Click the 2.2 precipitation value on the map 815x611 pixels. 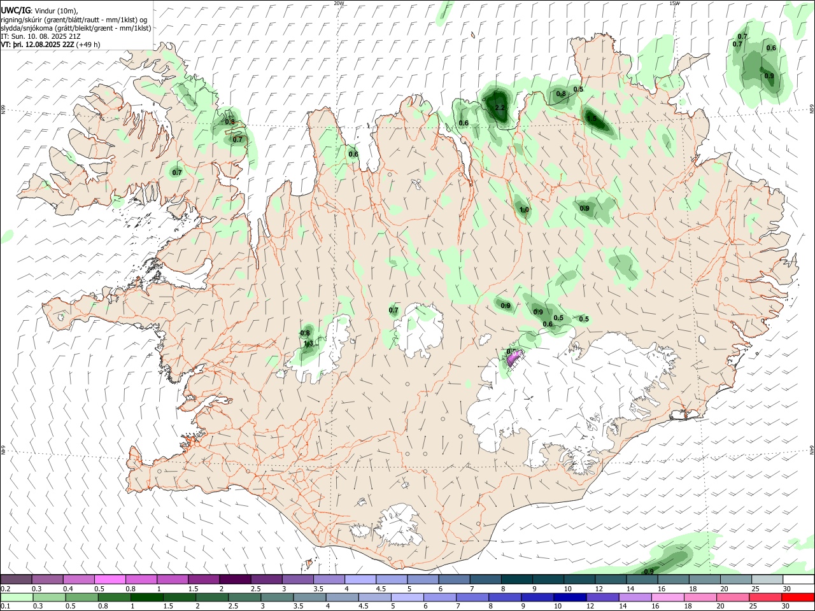500,108
